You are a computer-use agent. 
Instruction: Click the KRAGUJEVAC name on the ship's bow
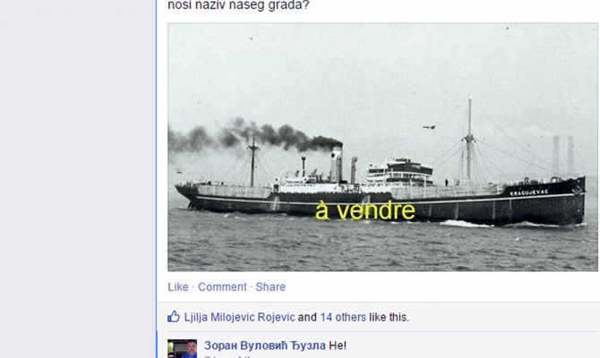527,192
